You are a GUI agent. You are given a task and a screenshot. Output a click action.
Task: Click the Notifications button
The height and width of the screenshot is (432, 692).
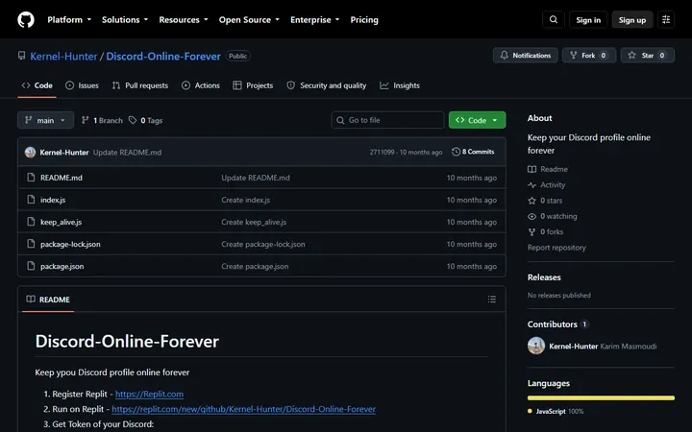tap(526, 55)
